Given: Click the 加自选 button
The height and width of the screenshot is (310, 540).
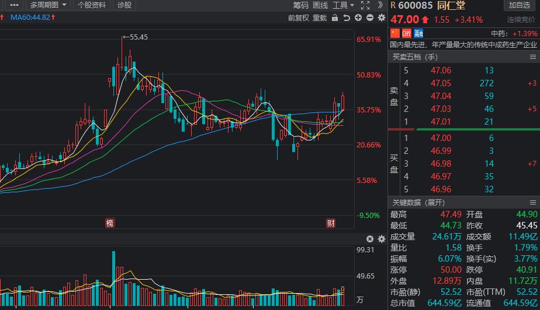Looking at the screenshot, I should 520,5.
